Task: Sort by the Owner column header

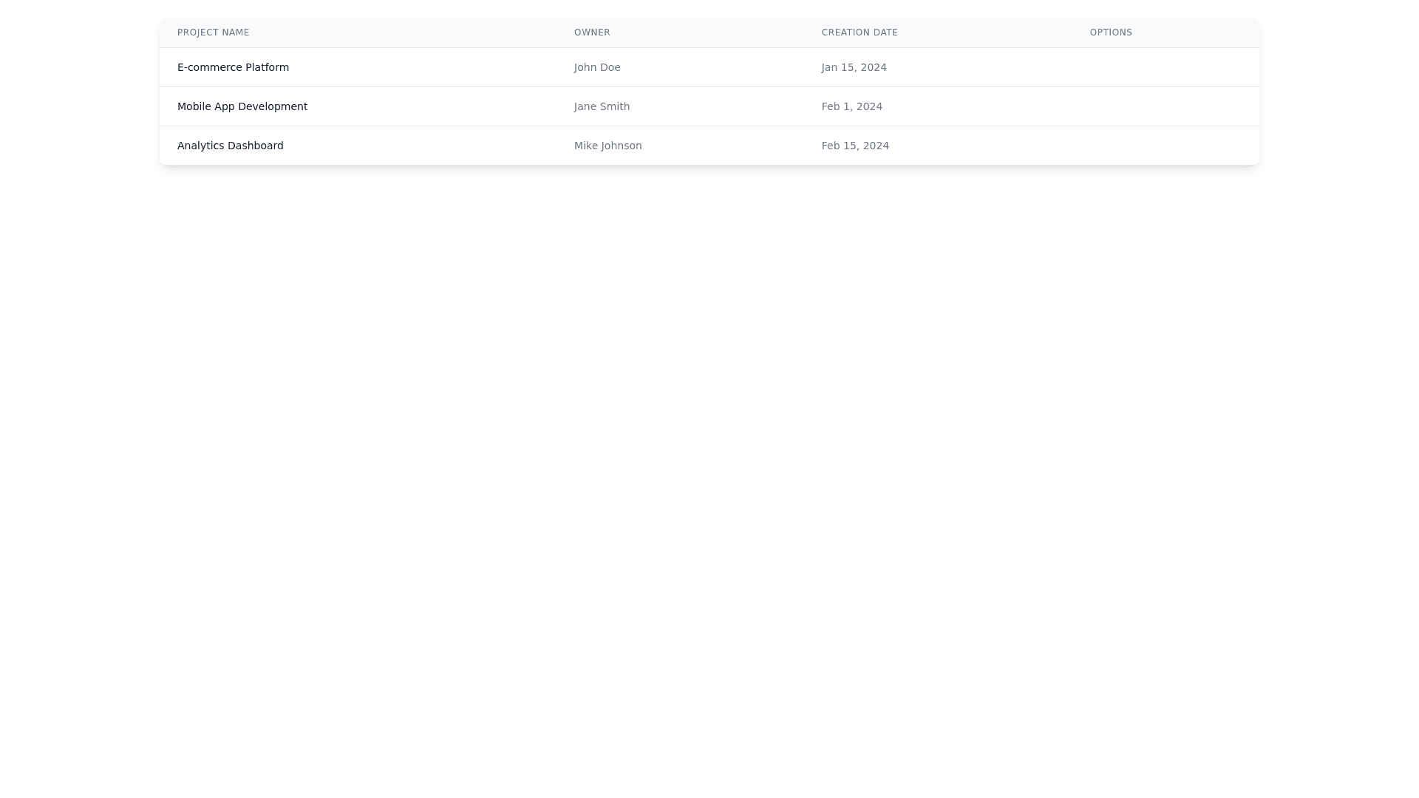Action: pos(592,33)
